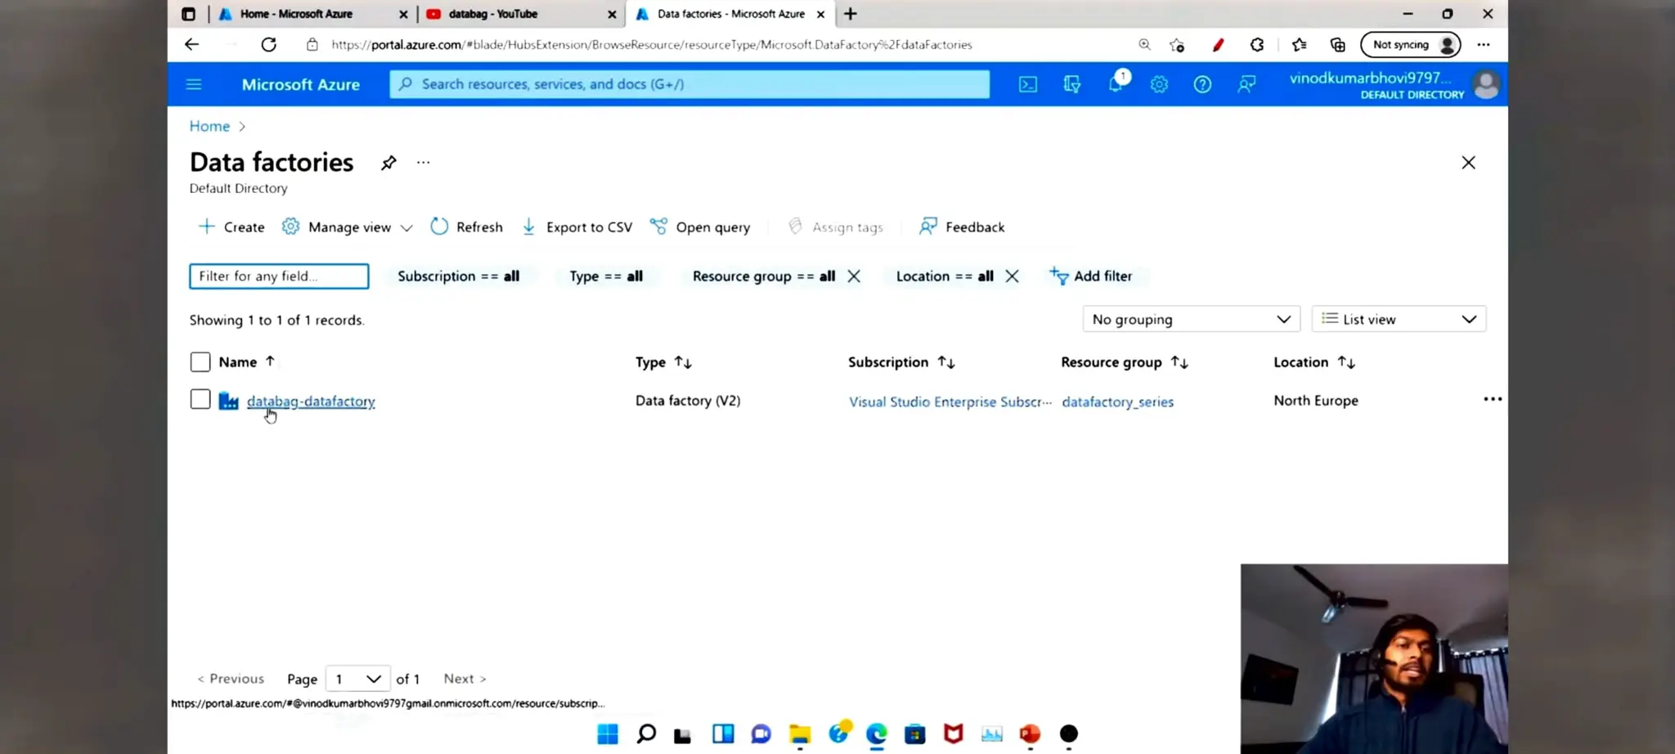Tick the checkbox for databag-datafactory

200,399
